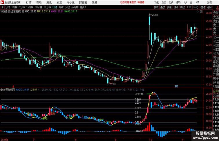Image resolution: width=219 pixels, height=141 pixels.
Task: Click the MA10: 23.19 indicator label
Action: click(43, 12)
